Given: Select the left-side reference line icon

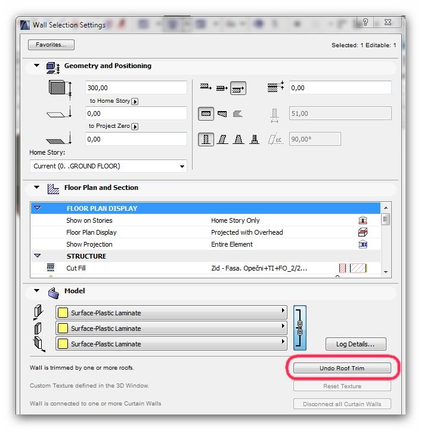Looking at the screenshot, I should [206, 87].
